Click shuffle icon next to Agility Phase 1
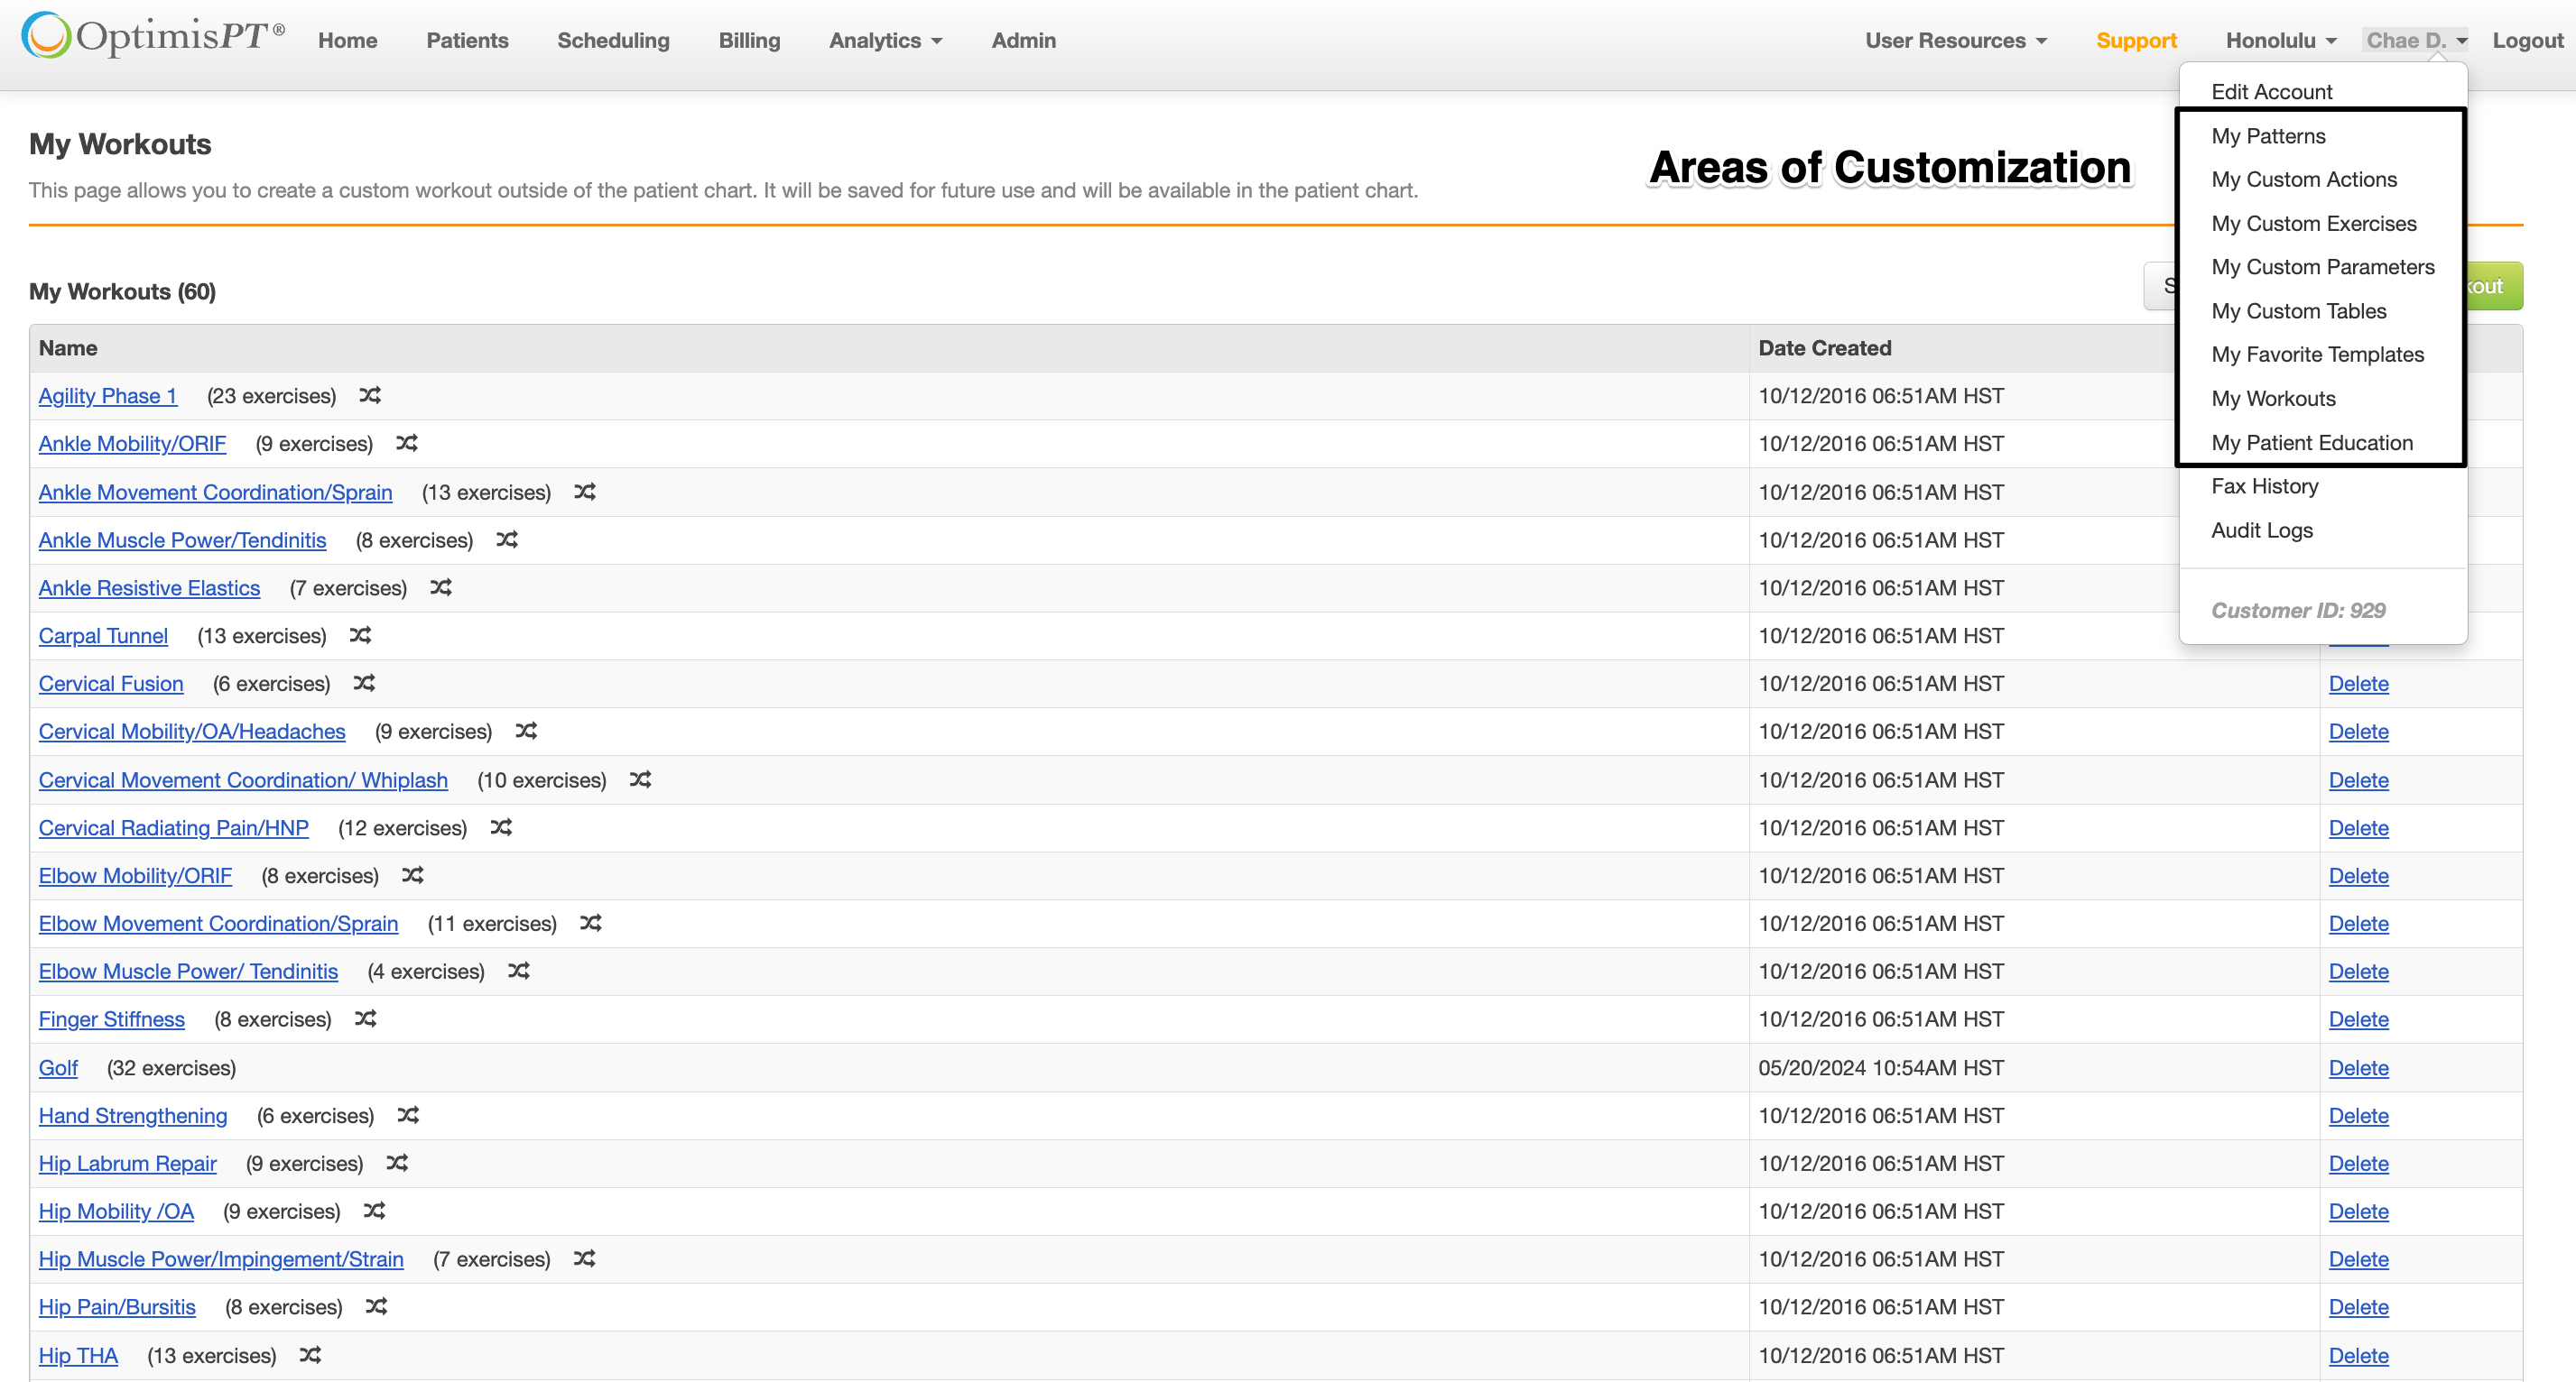Image resolution: width=2576 pixels, height=1382 pixels. click(x=370, y=396)
